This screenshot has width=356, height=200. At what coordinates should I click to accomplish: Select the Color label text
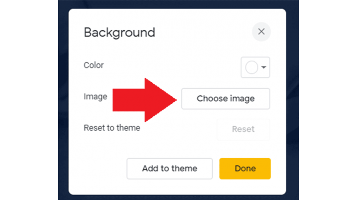[x=94, y=65]
